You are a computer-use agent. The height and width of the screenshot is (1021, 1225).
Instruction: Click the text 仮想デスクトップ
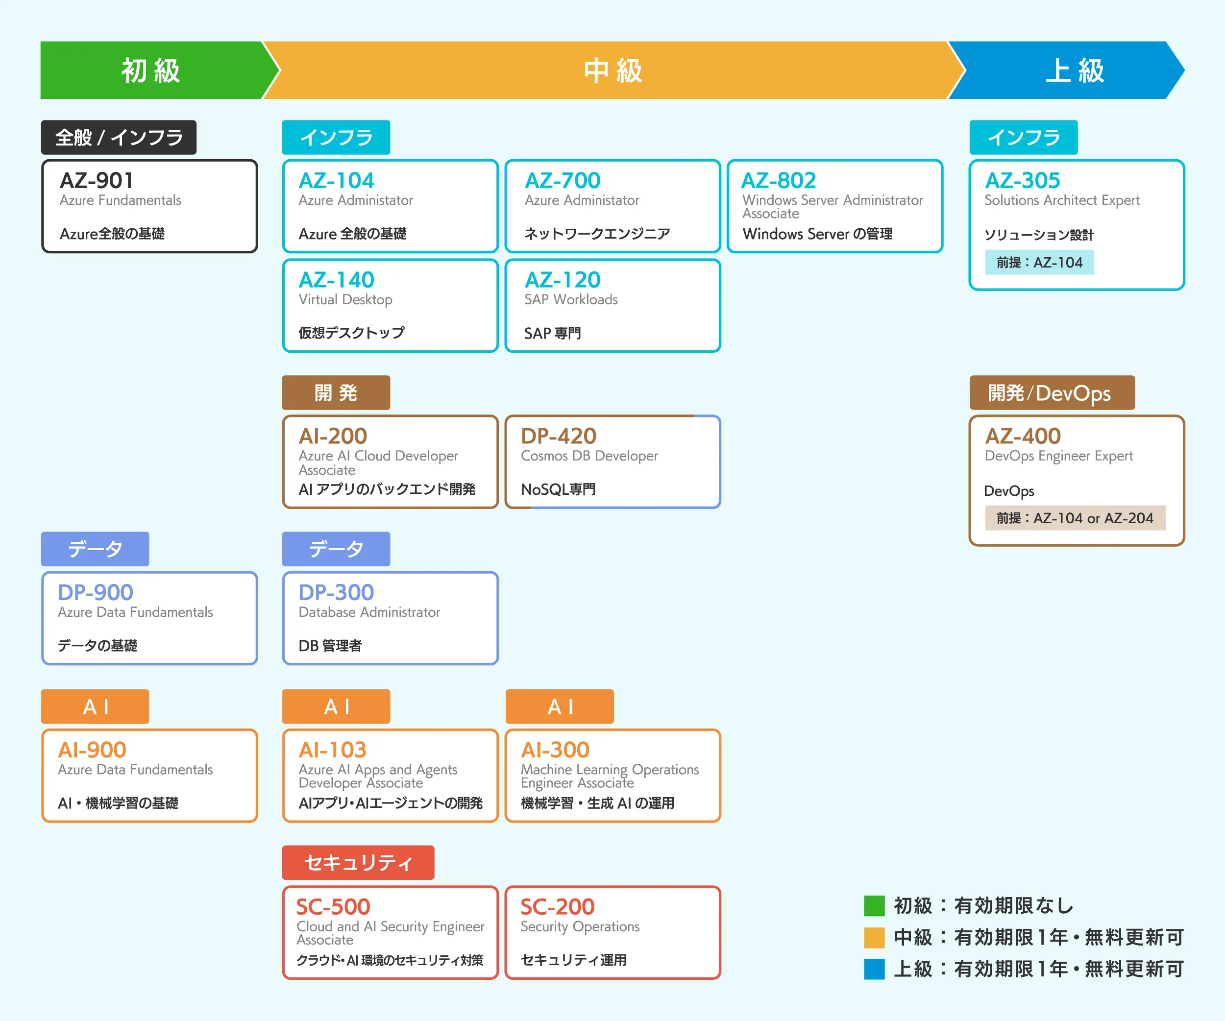tap(352, 333)
